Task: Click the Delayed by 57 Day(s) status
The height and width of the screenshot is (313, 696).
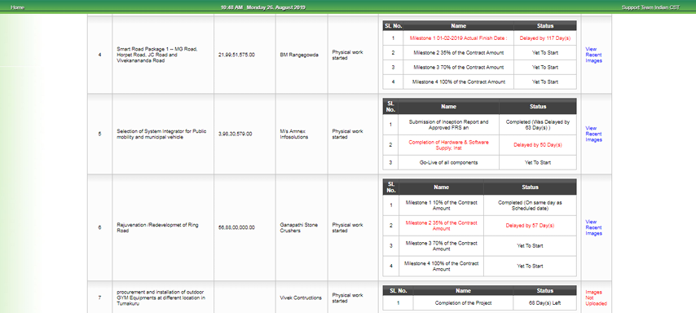Action: click(530, 226)
